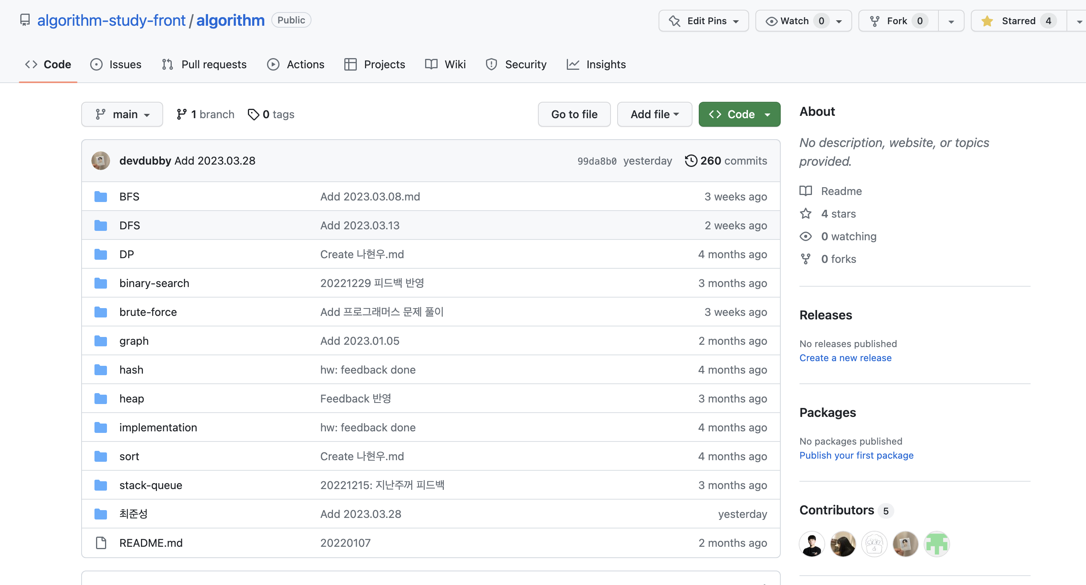Click the Fork repository button
This screenshot has height=585, width=1086.
click(x=897, y=21)
